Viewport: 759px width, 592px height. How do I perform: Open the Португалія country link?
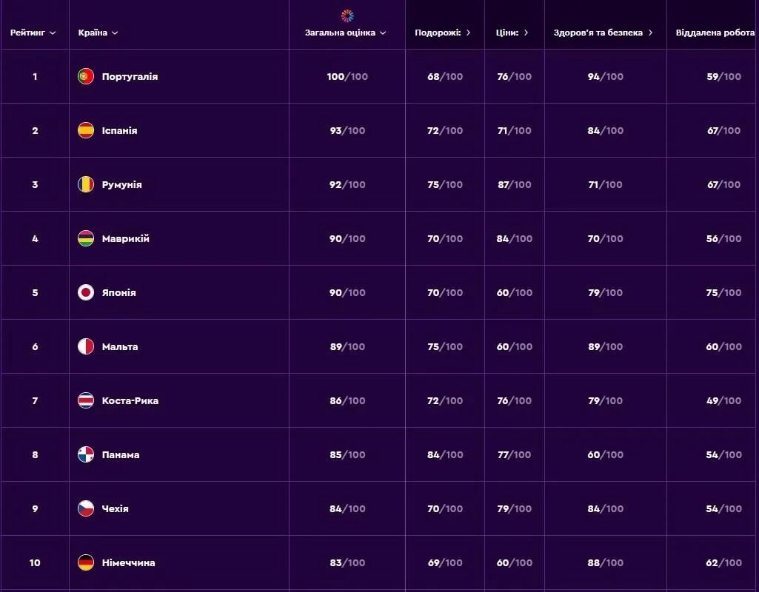tap(130, 76)
